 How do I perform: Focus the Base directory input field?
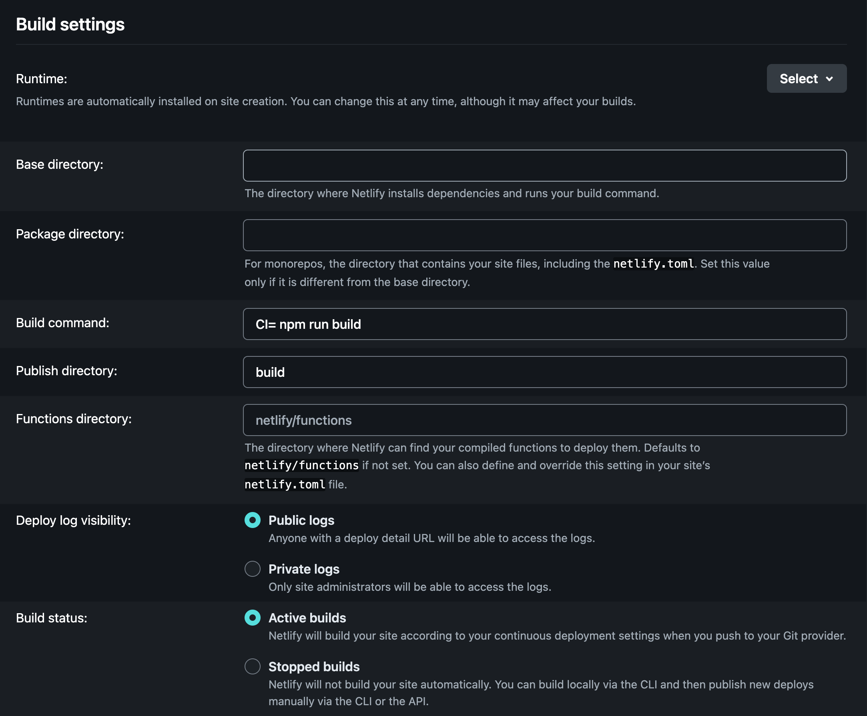[544, 165]
